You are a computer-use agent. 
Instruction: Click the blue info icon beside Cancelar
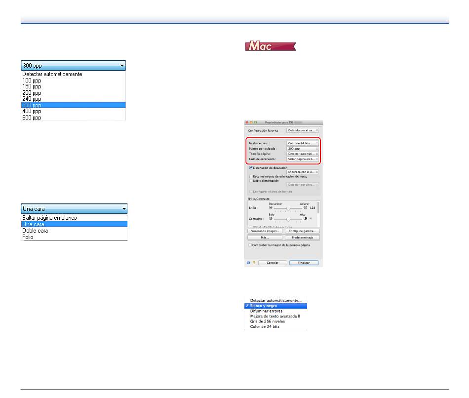(248, 263)
